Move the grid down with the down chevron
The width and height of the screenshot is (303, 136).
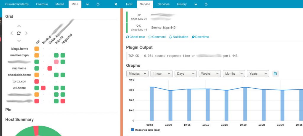[x=19, y=41]
